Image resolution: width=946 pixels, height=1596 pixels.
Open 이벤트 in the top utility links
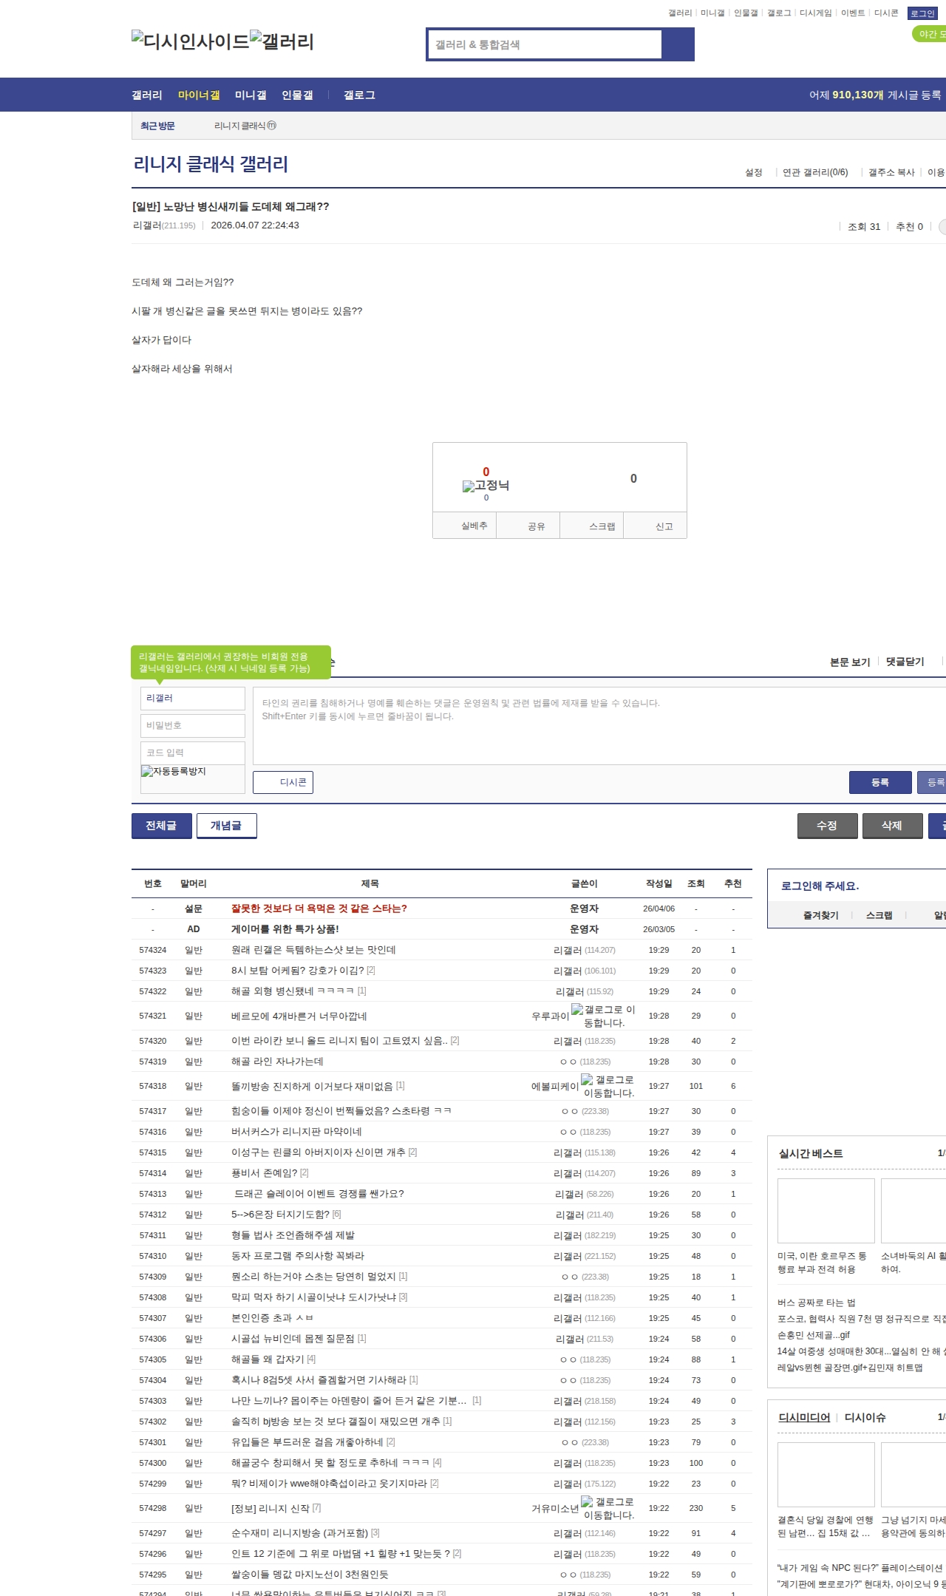pyautogui.click(x=853, y=13)
